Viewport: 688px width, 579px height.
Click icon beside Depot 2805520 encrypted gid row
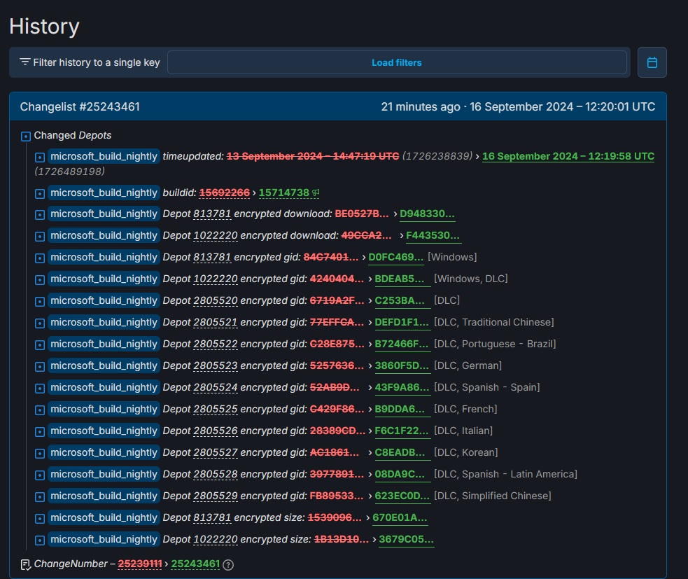click(x=40, y=302)
